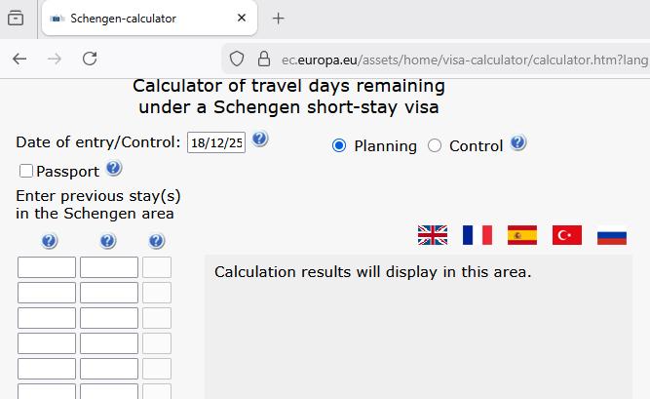Image resolution: width=650 pixels, height=399 pixels.
Task: Select the Control radio button
Action: (x=435, y=145)
